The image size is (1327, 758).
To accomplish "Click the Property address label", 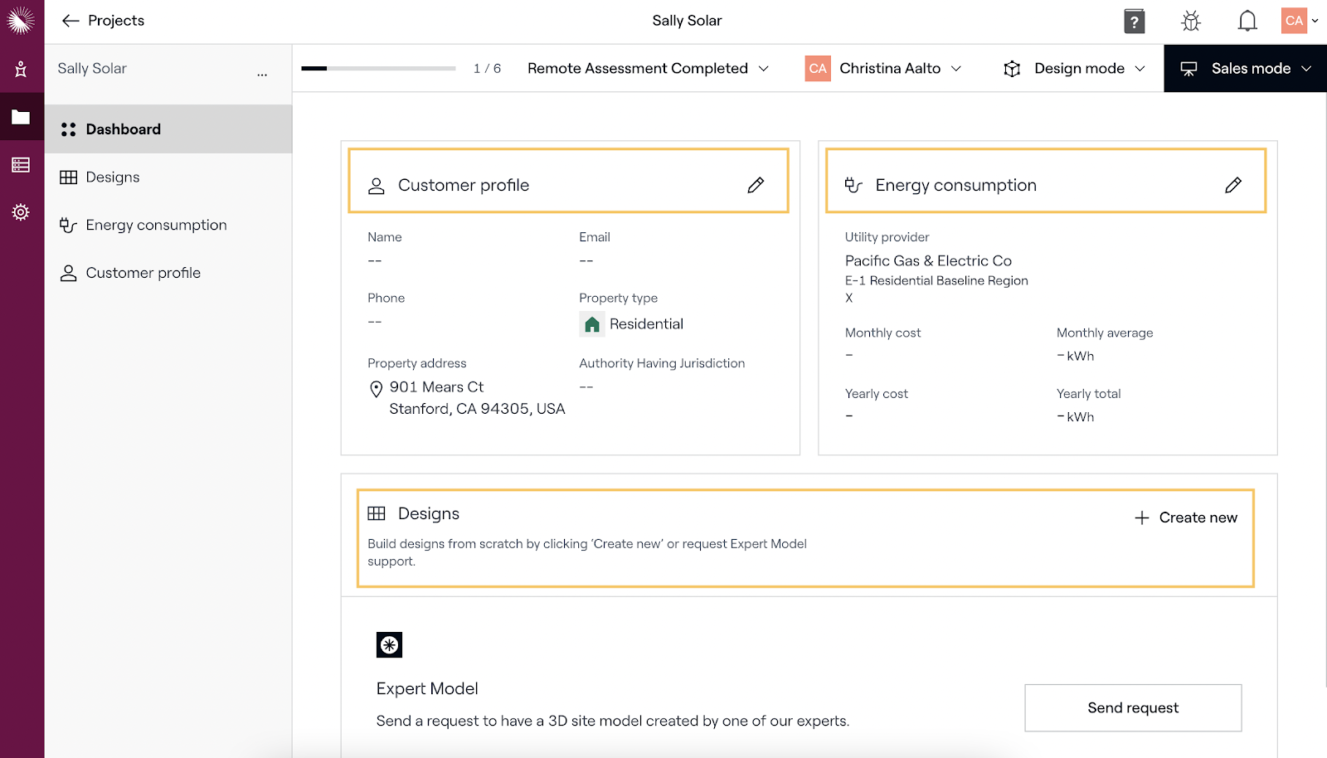I will click(417, 363).
